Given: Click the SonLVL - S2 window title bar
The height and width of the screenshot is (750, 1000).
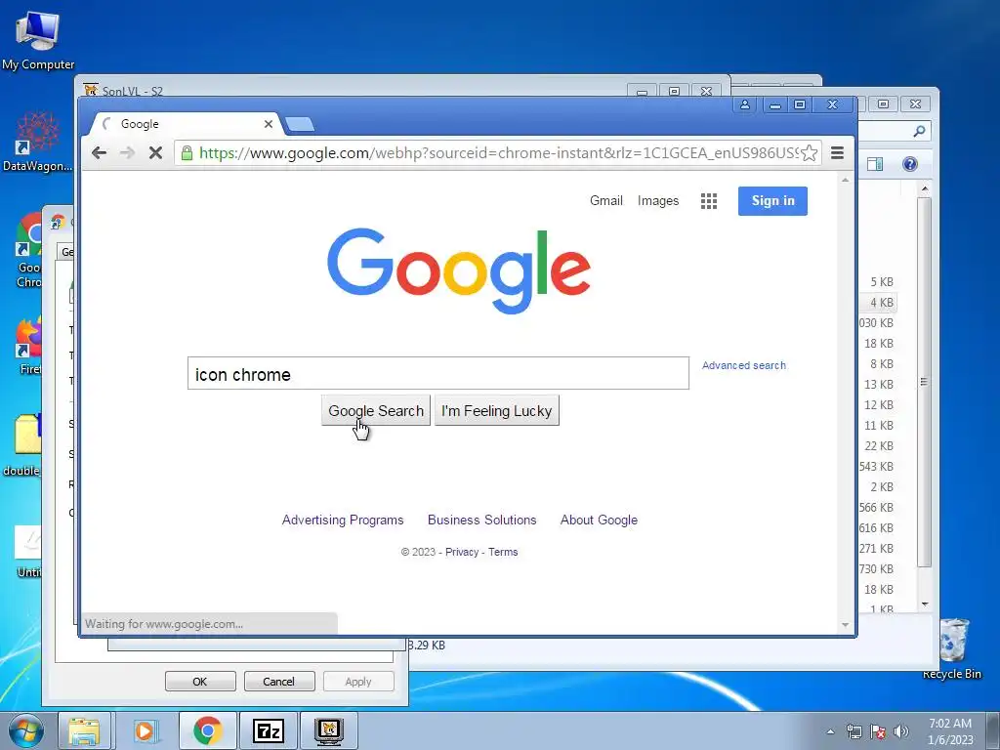Looking at the screenshot, I should 357,91.
